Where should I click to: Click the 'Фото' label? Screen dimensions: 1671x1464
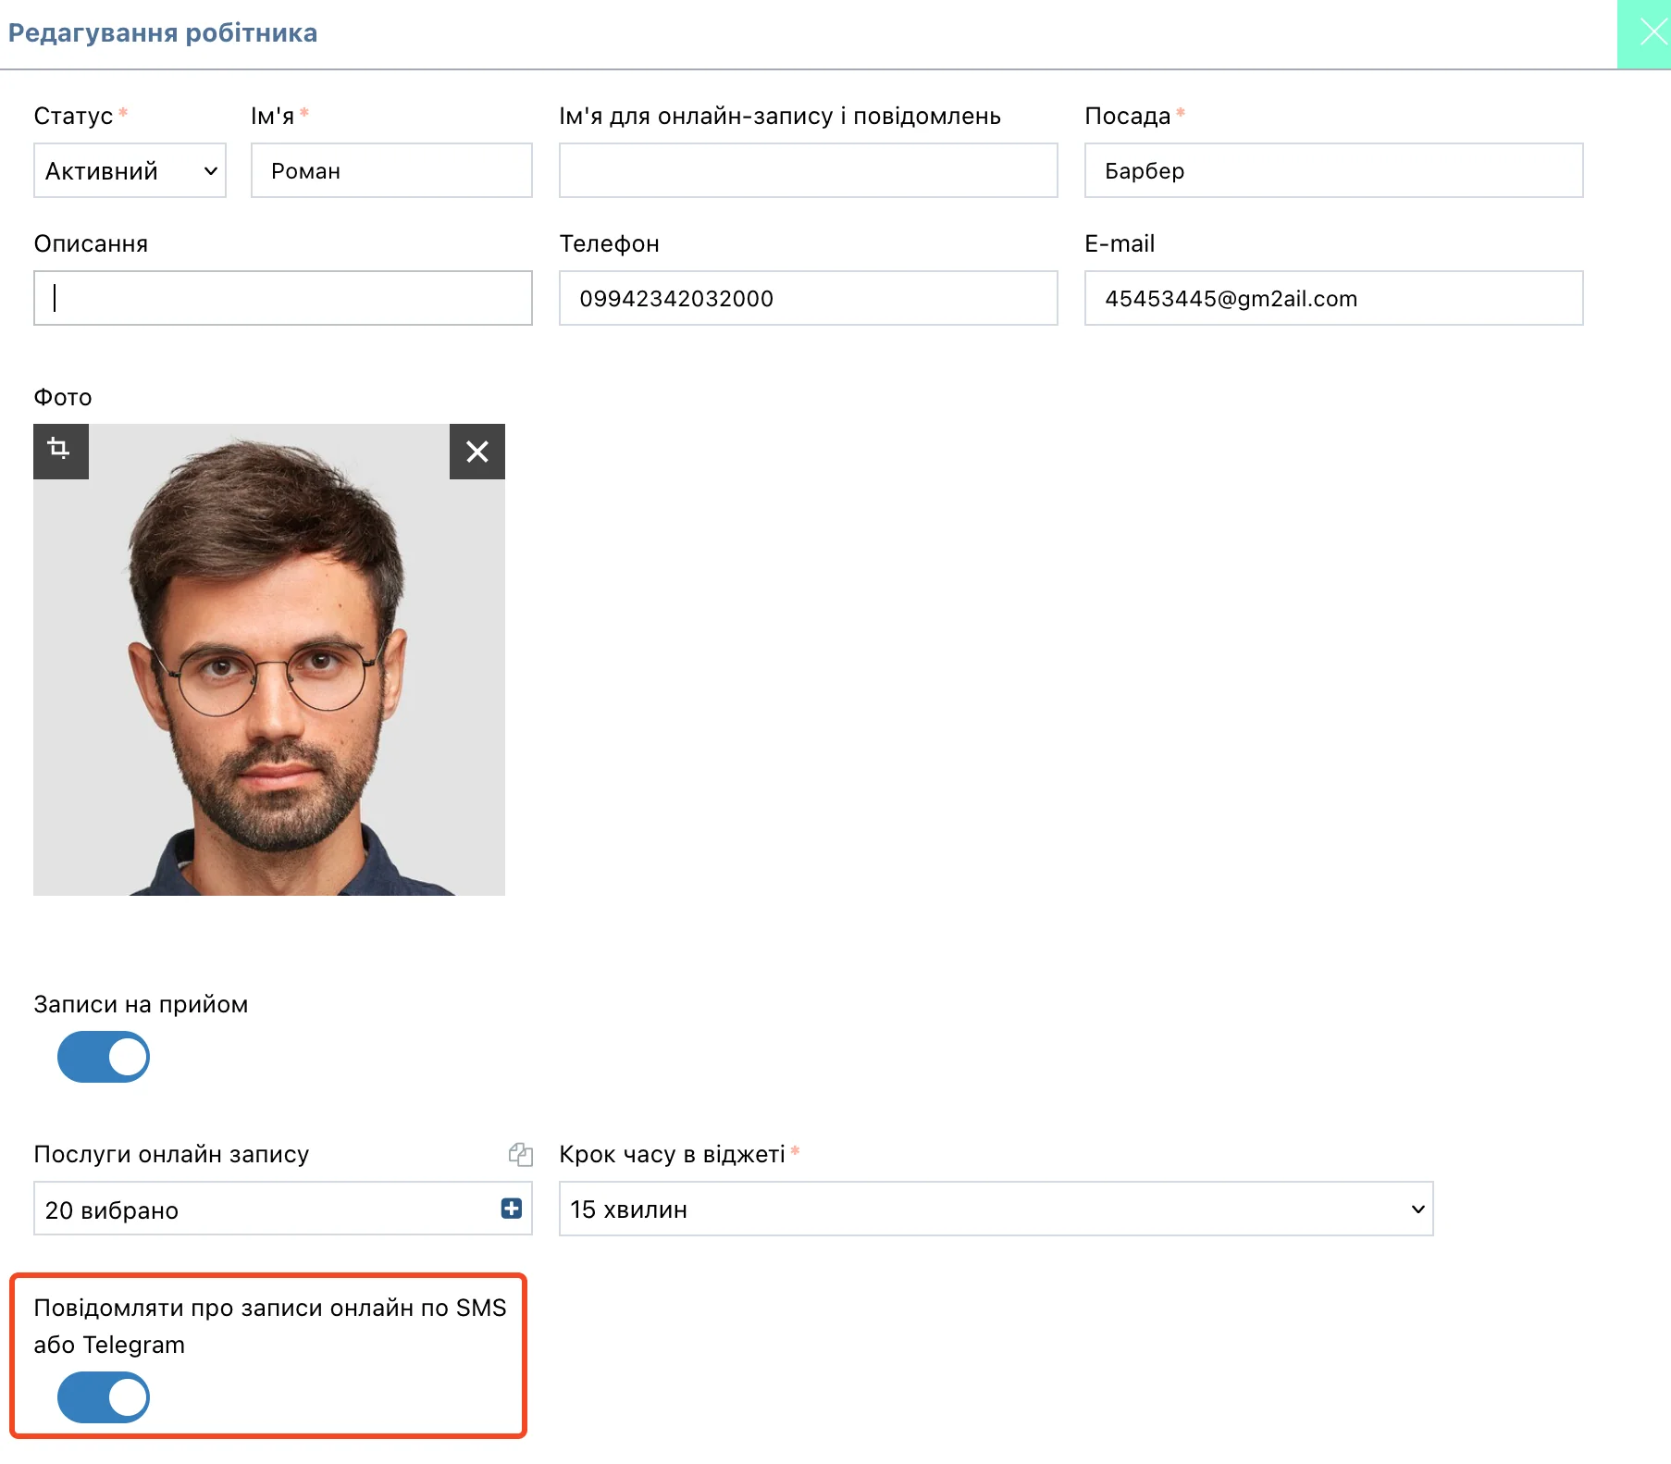tap(63, 397)
